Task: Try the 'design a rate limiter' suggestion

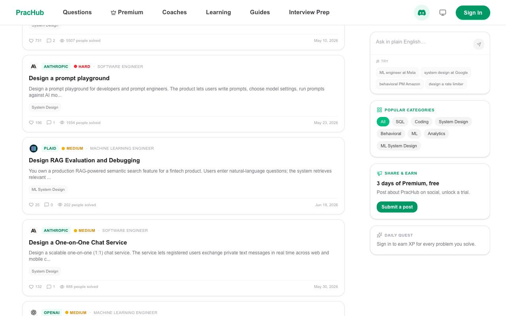Action: point(446,84)
